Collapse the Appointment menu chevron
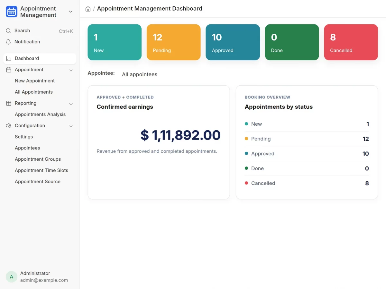The image size is (386, 289). tap(71, 70)
